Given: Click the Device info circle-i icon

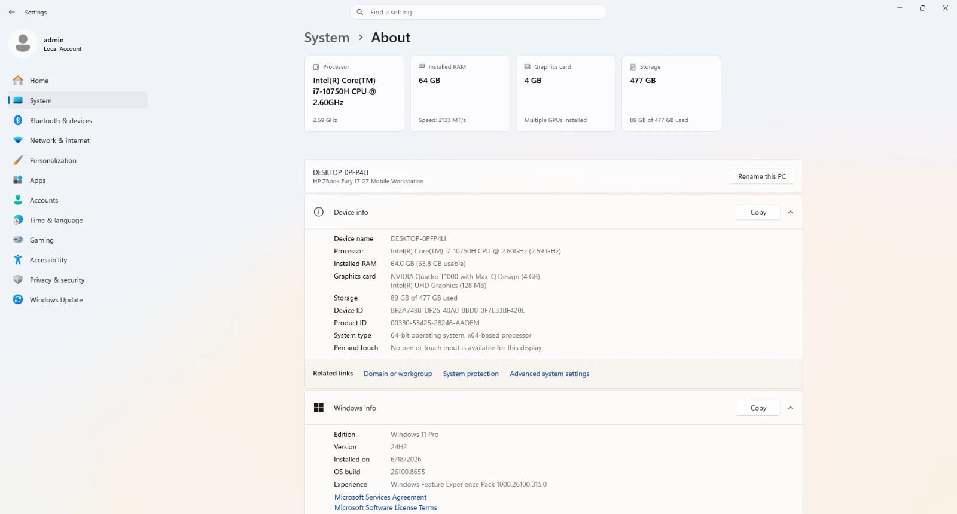Looking at the screenshot, I should point(319,212).
